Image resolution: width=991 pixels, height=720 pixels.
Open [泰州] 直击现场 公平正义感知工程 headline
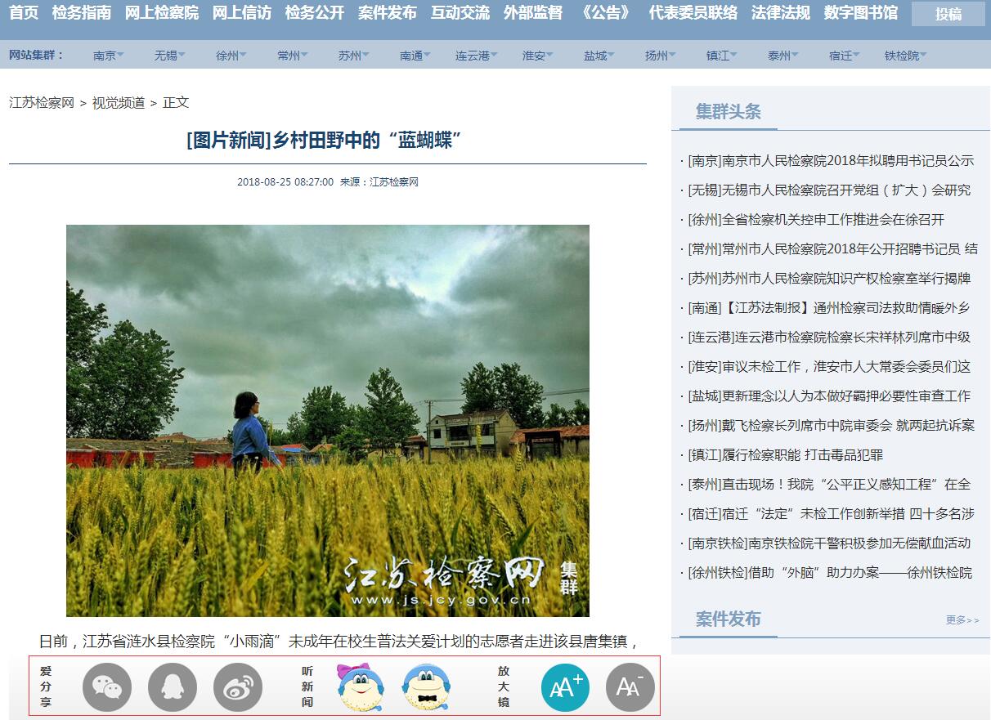[829, 485]
